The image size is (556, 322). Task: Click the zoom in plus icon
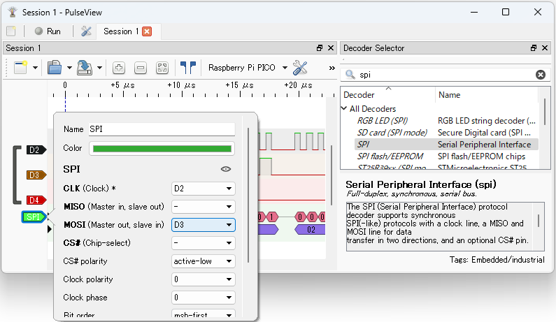tap(119, 68)
